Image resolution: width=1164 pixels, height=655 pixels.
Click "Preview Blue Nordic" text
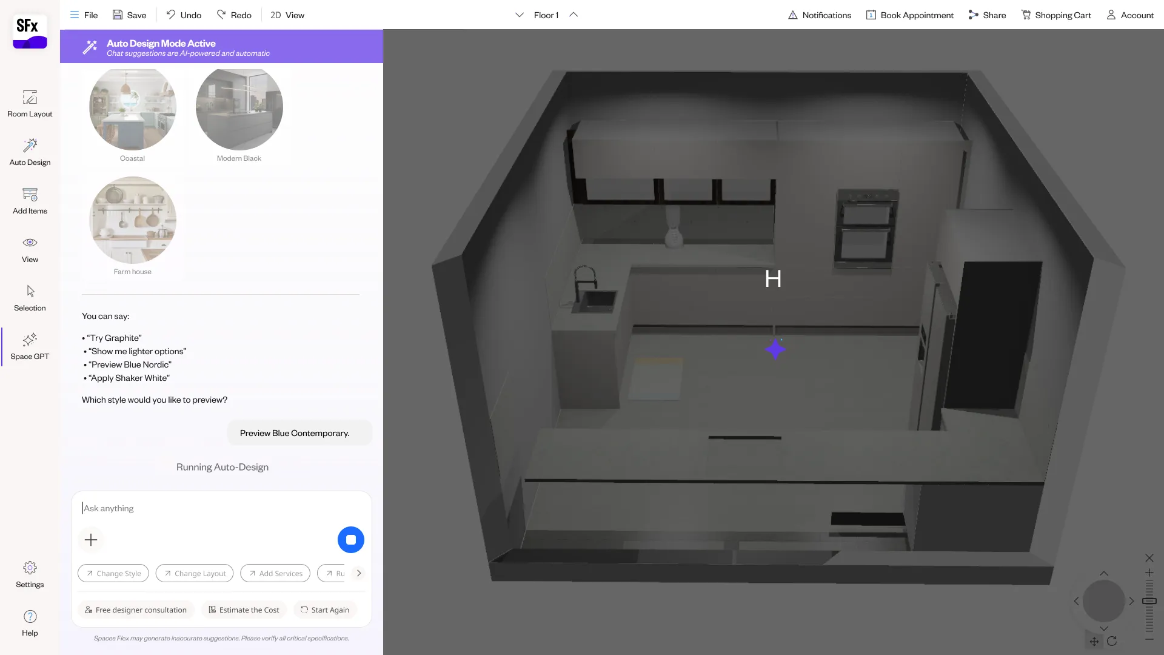point(130,364)
